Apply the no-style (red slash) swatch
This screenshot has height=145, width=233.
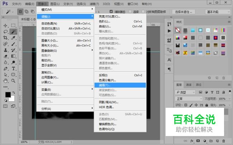point(178,30)
